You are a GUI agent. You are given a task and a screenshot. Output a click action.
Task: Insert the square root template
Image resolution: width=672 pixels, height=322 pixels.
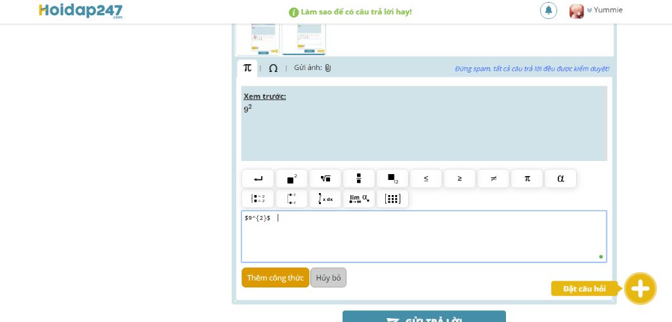(x=325, y=179)
